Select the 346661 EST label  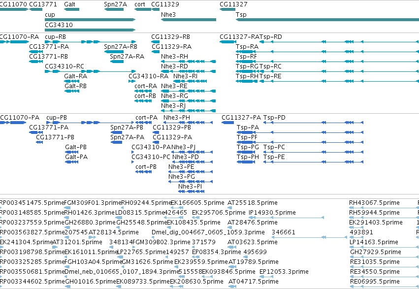tap(284, 232)
